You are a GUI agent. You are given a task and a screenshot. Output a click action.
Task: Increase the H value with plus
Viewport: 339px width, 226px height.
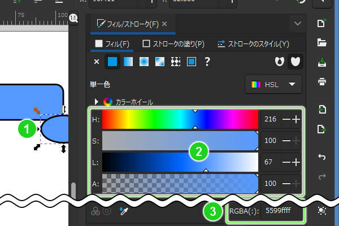point(296,119)
